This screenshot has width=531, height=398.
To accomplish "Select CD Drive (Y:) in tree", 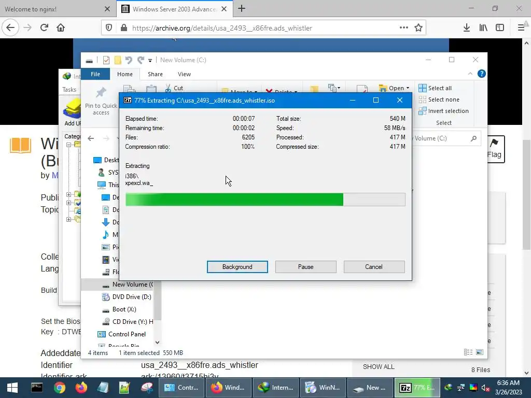I will [x=128, y=321].
